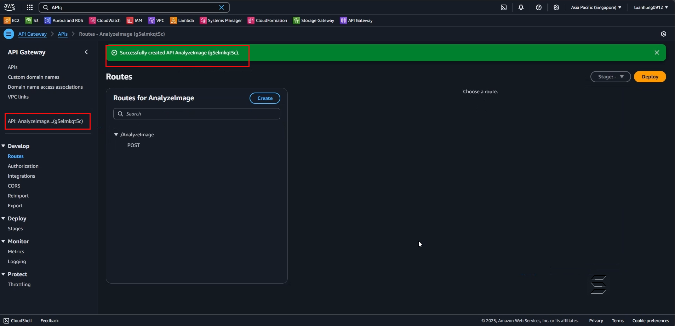
Task: Go to APIs in the sidebar
Action: click(x=13, y=67)
